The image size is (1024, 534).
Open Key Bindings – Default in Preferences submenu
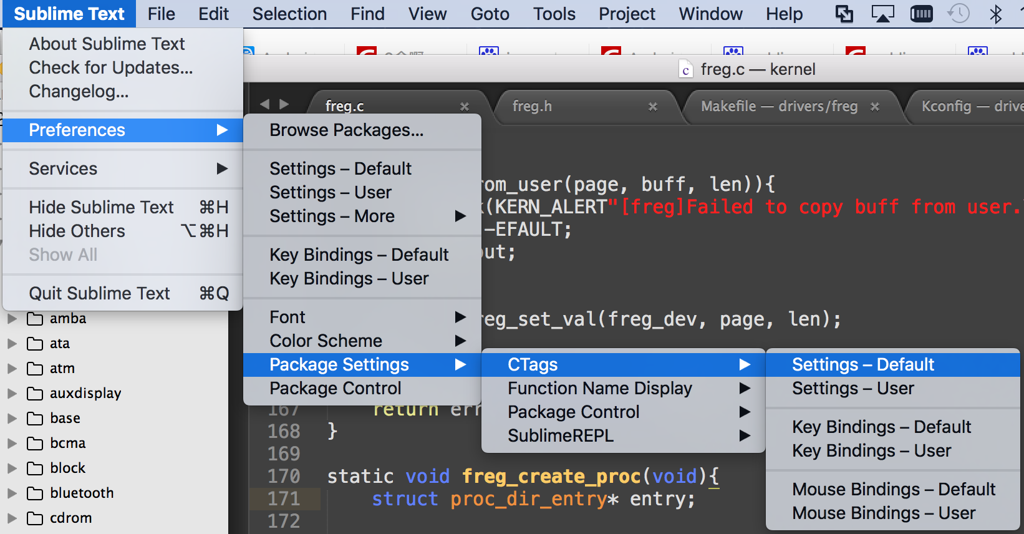click(362, 255)
